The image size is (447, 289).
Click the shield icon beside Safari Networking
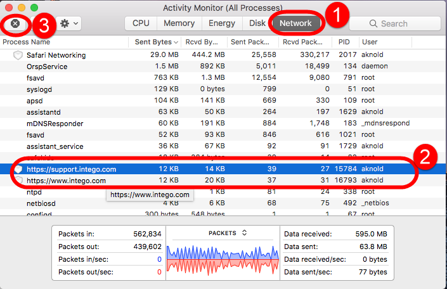(18, 55)
